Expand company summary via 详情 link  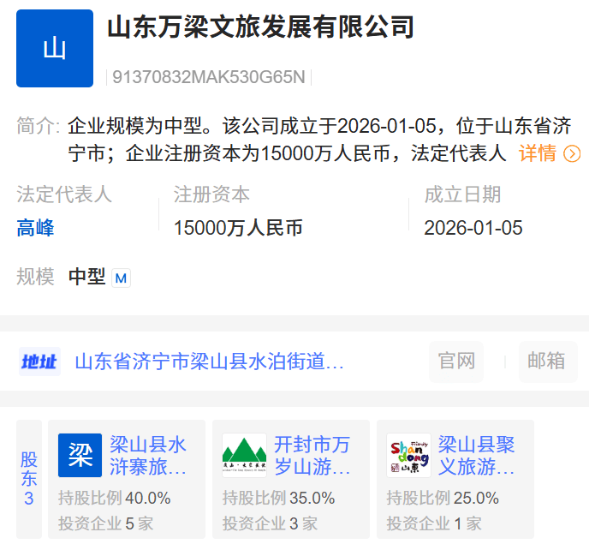click(x=538, y=154)
